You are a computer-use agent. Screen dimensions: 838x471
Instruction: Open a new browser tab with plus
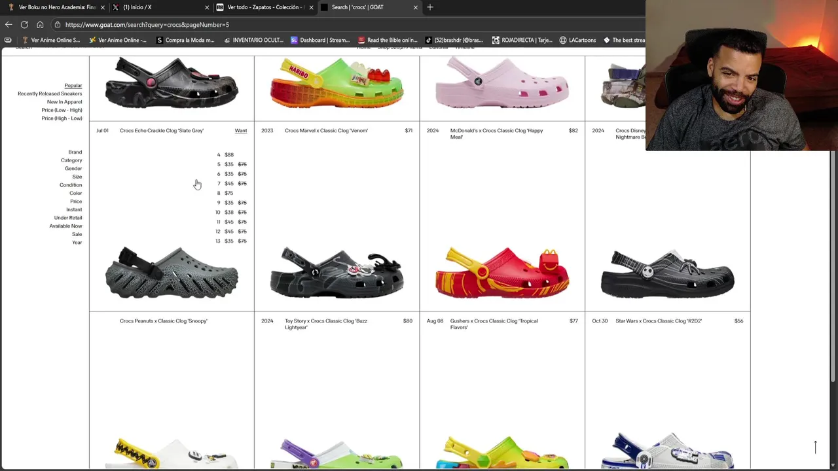coord(430,7)
